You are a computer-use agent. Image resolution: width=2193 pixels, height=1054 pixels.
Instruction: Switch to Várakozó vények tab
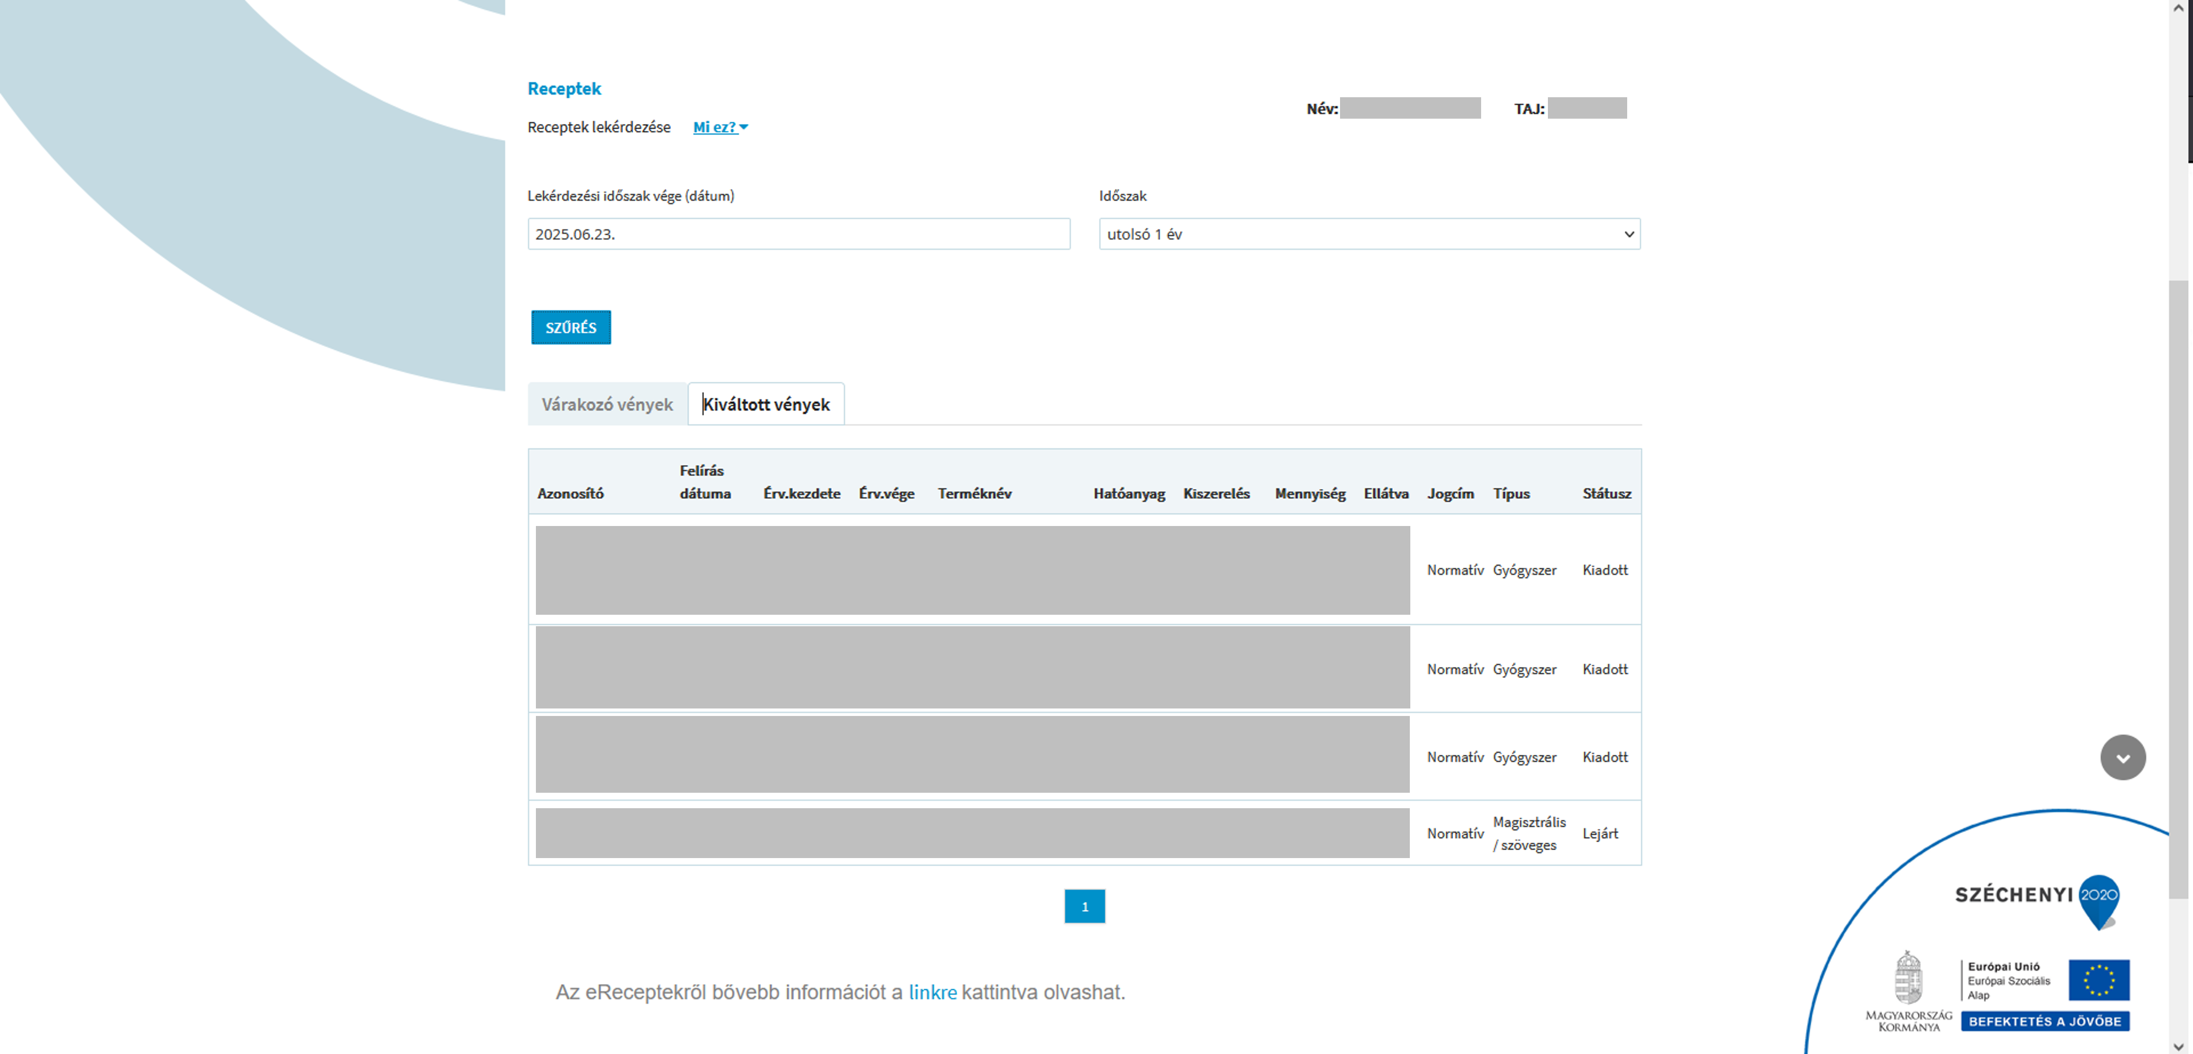click(x=607, y=404)
